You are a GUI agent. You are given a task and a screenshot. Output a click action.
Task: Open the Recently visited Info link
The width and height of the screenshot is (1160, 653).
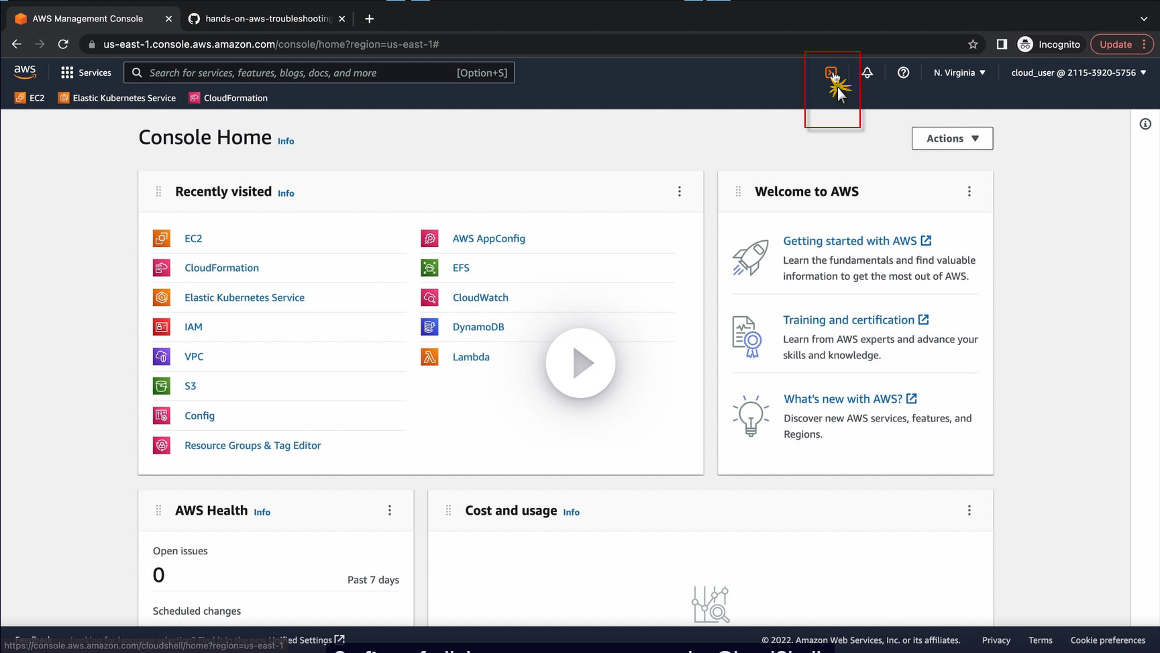286,193
